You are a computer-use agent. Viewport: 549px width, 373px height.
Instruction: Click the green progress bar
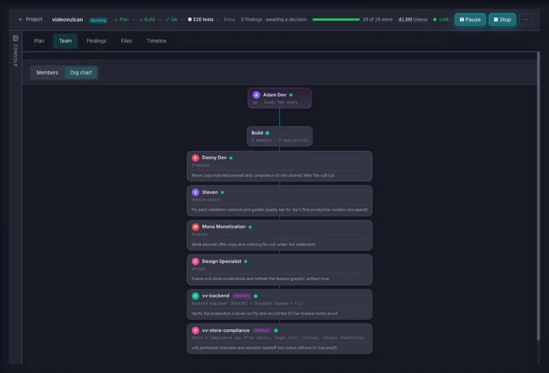(x=336, y=20)
